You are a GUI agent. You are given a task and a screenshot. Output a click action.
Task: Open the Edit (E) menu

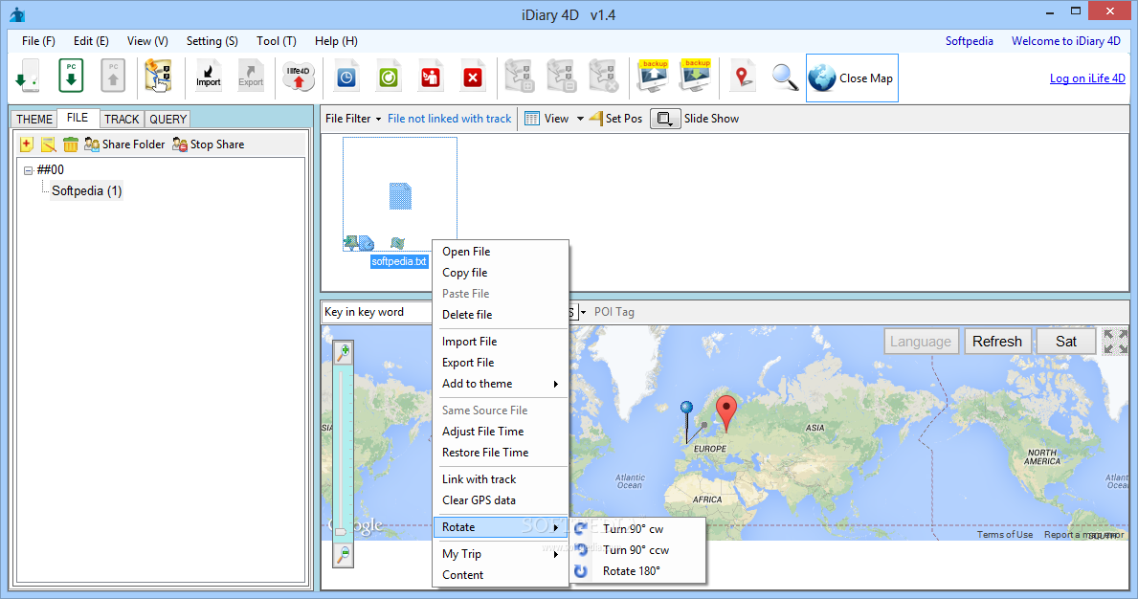[91, 41]
